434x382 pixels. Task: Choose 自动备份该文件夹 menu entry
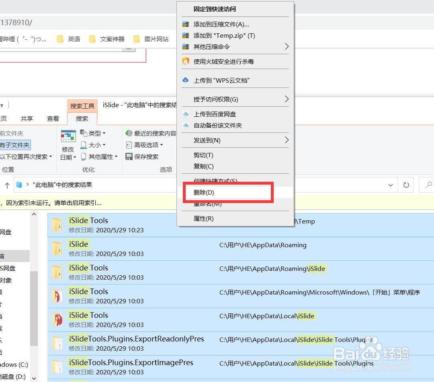[235, 126]
